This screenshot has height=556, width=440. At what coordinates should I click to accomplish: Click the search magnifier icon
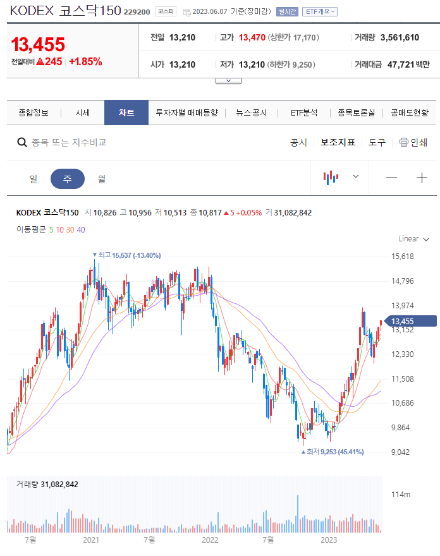coord(22,143)
